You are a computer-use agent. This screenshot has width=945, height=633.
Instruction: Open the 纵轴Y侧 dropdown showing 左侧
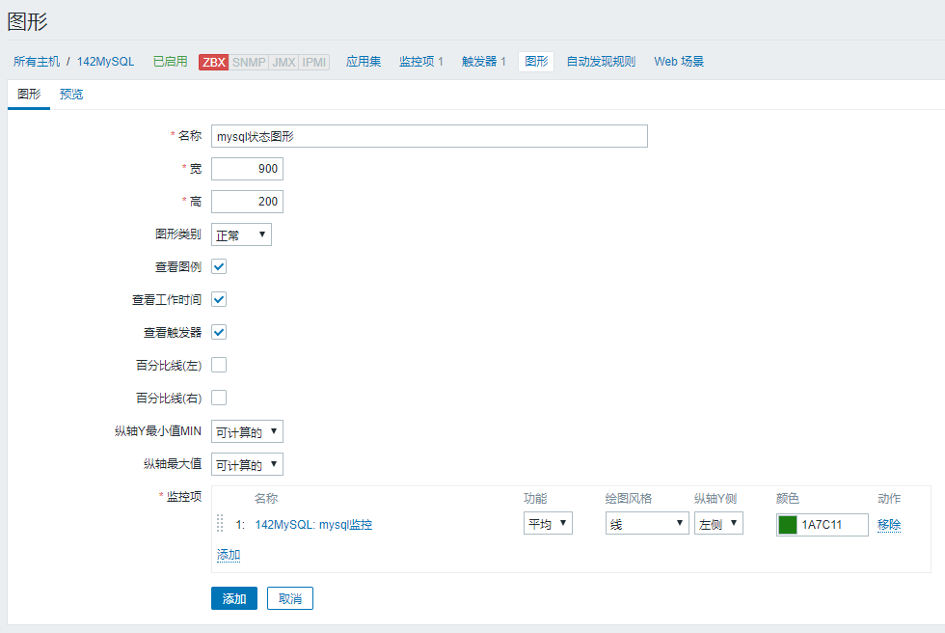[718, 523]
